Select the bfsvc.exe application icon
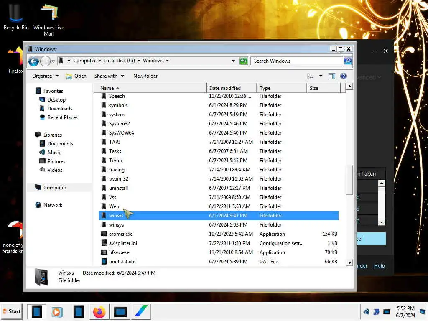Screen dimensions: 428x321 104,252
